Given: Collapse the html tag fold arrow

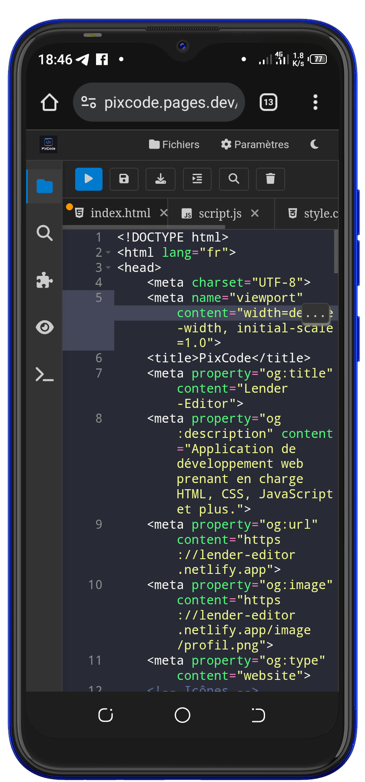Looking at the screenshot, I should click(x=108, y=252).
